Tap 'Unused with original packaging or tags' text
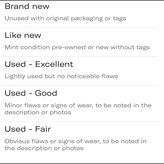Viewport: 164px width, 164px height. pyautogui.click(x=65, y=18)
